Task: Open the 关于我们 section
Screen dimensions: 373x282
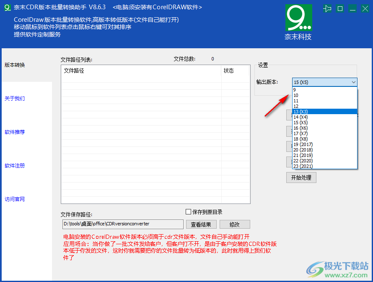Action: pos(14,99)
